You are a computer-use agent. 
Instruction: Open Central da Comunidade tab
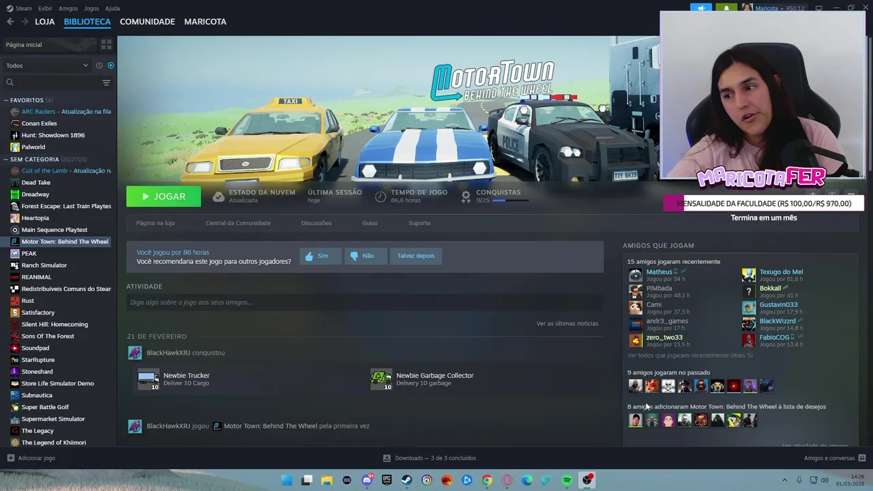(238, 223)
